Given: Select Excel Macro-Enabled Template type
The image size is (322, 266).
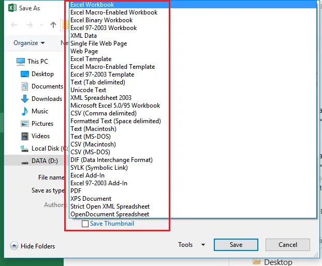Looking at the screenshot, I should click(193, 67).
